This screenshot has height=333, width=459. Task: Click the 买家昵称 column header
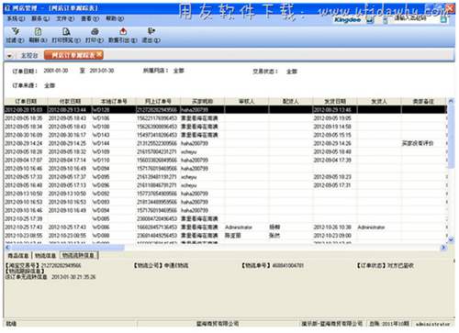point(202,101)
